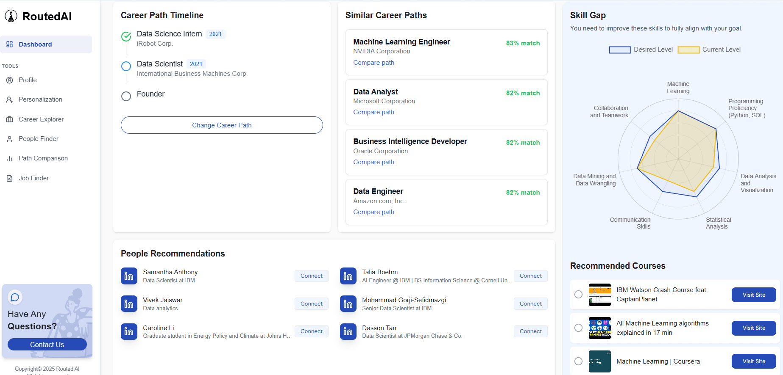Connect with Dasson Tan

click(531, 331)
